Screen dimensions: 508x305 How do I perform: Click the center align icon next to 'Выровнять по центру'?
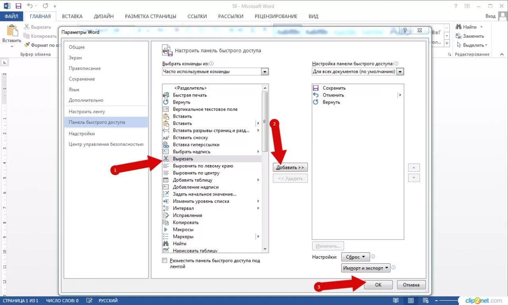tap(166, 173)
